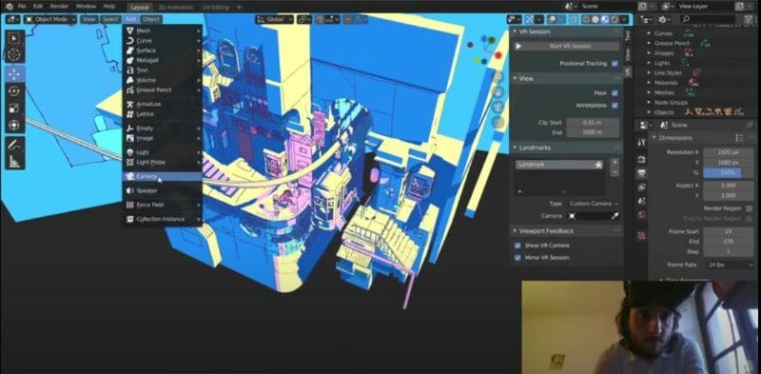The image size is (761, 374).
Task: Uncheck Show VR Camera
Action: (x=517, y=246)
